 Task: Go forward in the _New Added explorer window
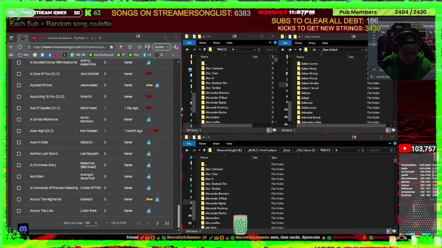pos(290,50)
